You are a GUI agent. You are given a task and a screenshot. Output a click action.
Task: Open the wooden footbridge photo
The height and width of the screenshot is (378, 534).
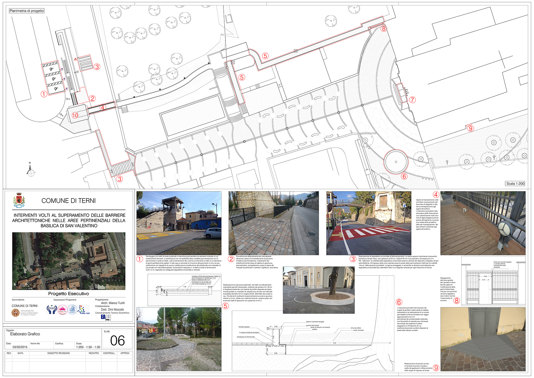point(483,223)
